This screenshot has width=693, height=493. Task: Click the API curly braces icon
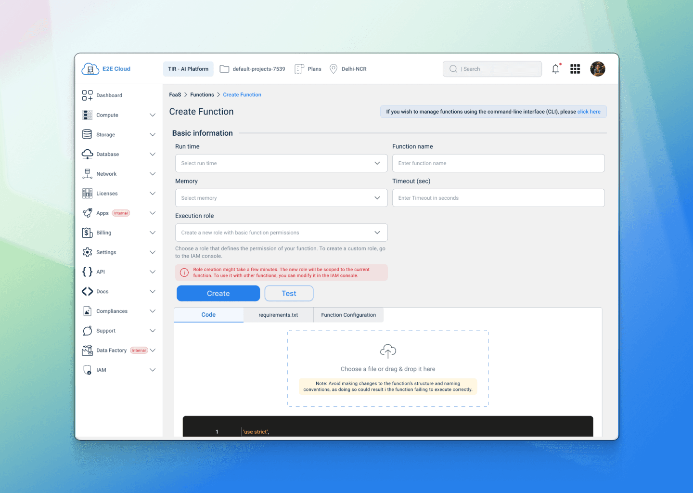tap(87, 272)
